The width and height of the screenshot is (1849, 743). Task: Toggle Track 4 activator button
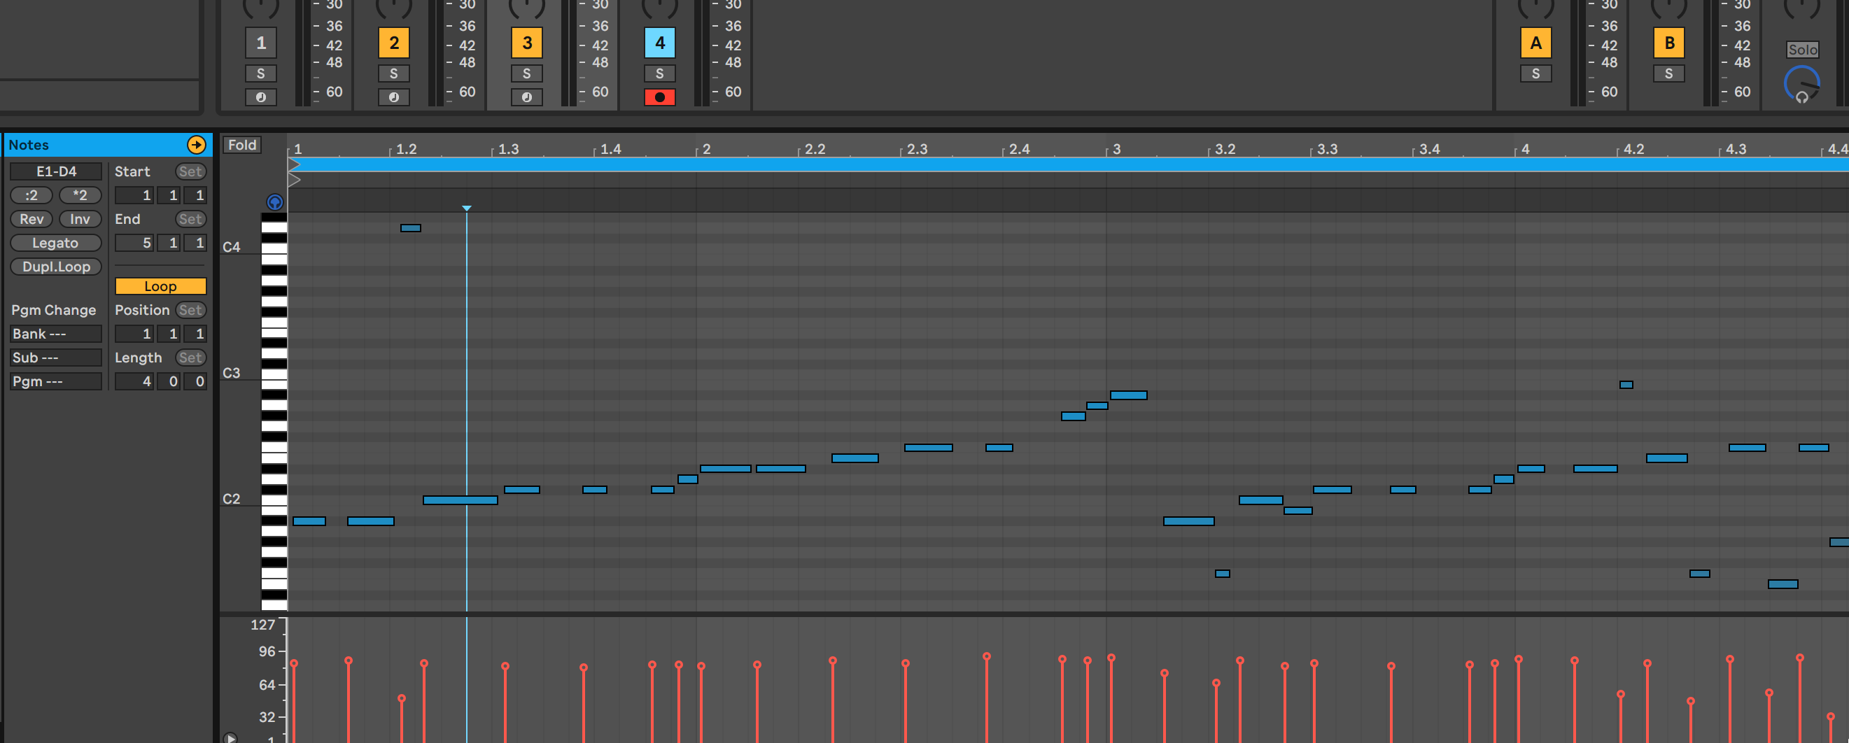point(660,43)
